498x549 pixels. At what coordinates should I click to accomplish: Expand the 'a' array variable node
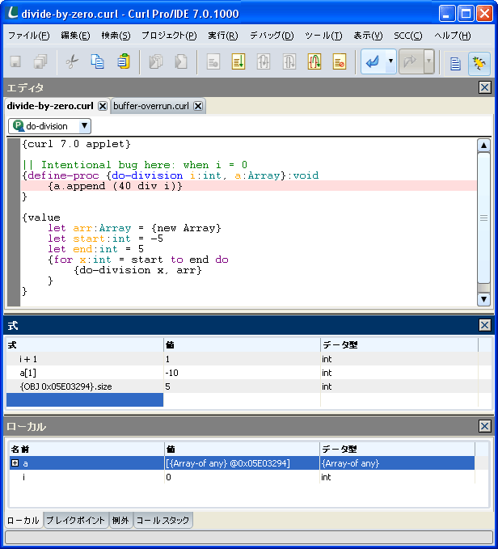coord(15,462)
